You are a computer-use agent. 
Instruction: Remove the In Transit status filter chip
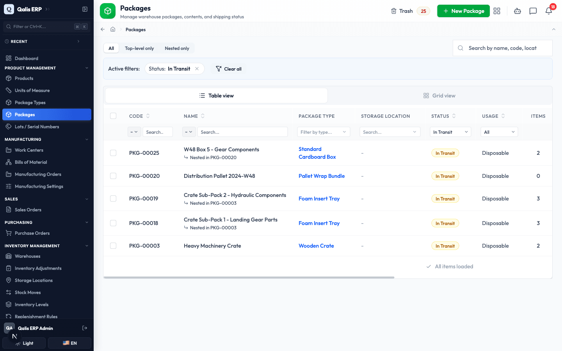[x=197, y=69]
